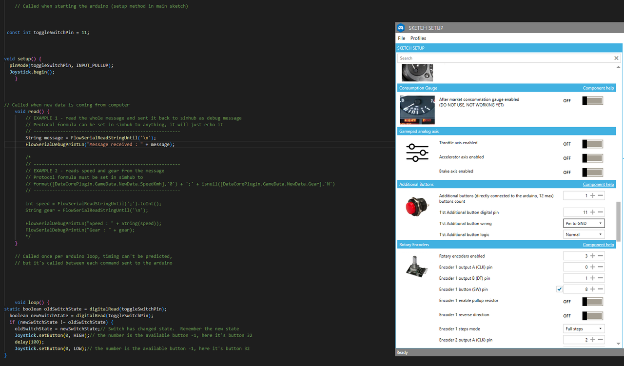The image size is (624, 366).
Task: Click 'Joystick.setButton(0, HIGH);' code line
Action: coord(52,335)
